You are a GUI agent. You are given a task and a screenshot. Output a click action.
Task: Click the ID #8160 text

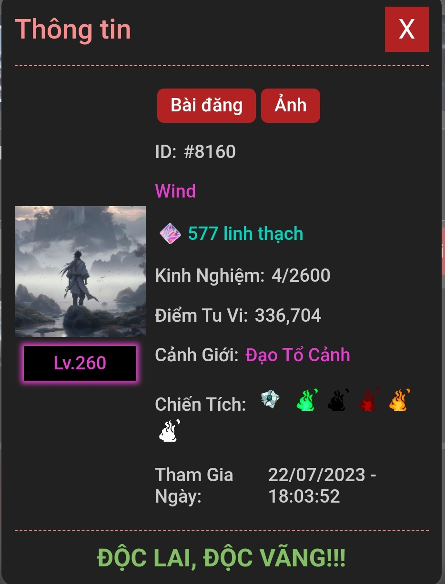[195, 152]
